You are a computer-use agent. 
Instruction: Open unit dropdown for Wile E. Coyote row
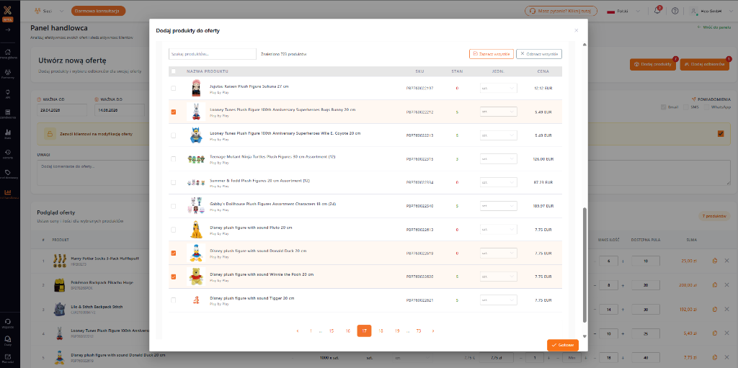(499, 135)
